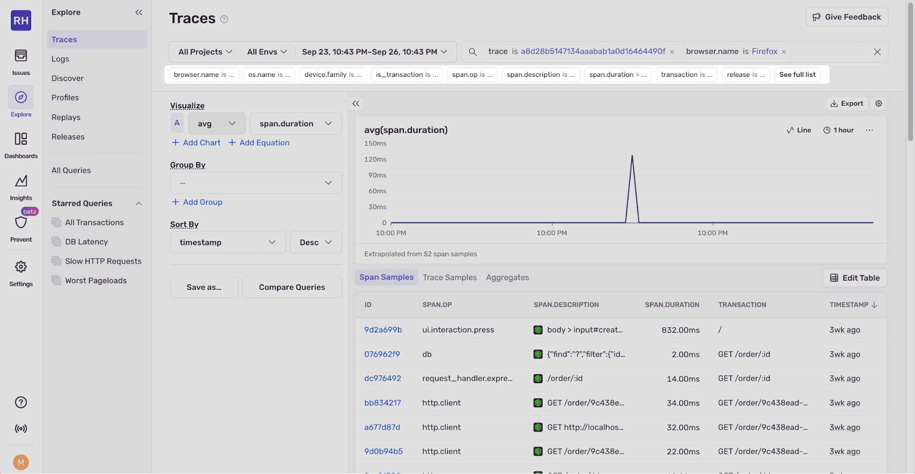Open Settings gear in sidebar
The image size is (915, 474).
[x=21, y=273]
